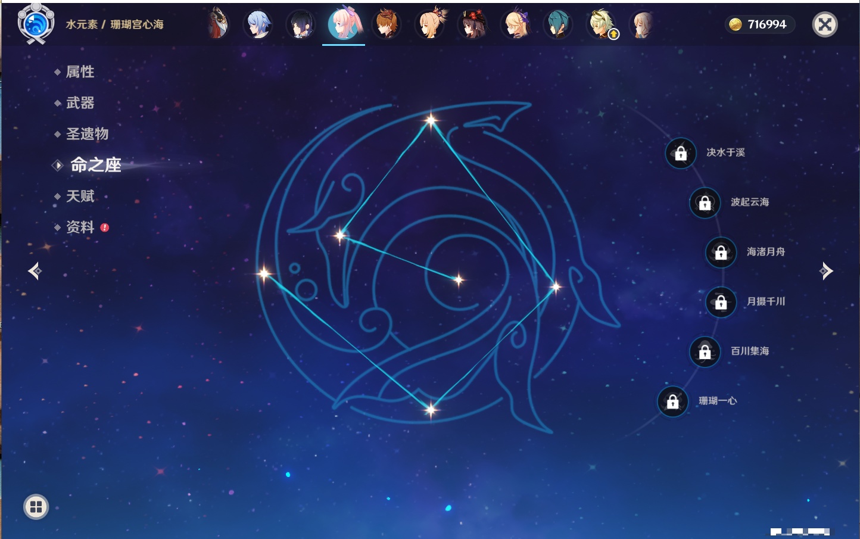Click the 海渚月舟 constellation label
The image size is (860, 539).
coord(766,252)
